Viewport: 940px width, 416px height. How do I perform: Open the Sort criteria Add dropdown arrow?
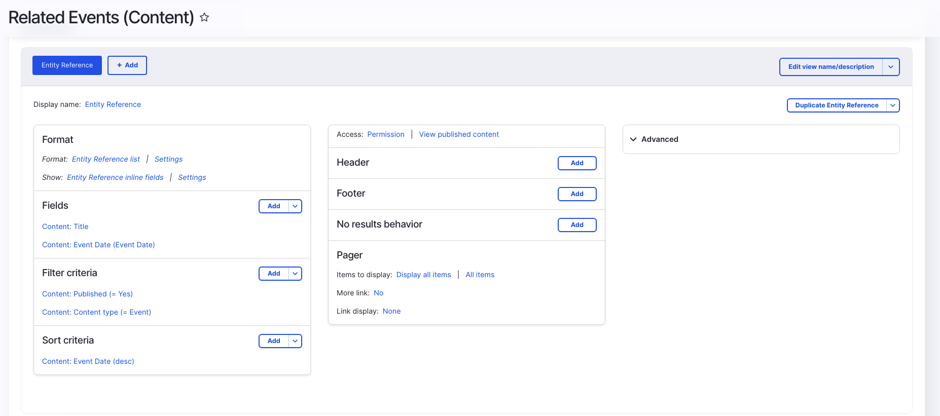pyautogui.click(x=295, y=341)
